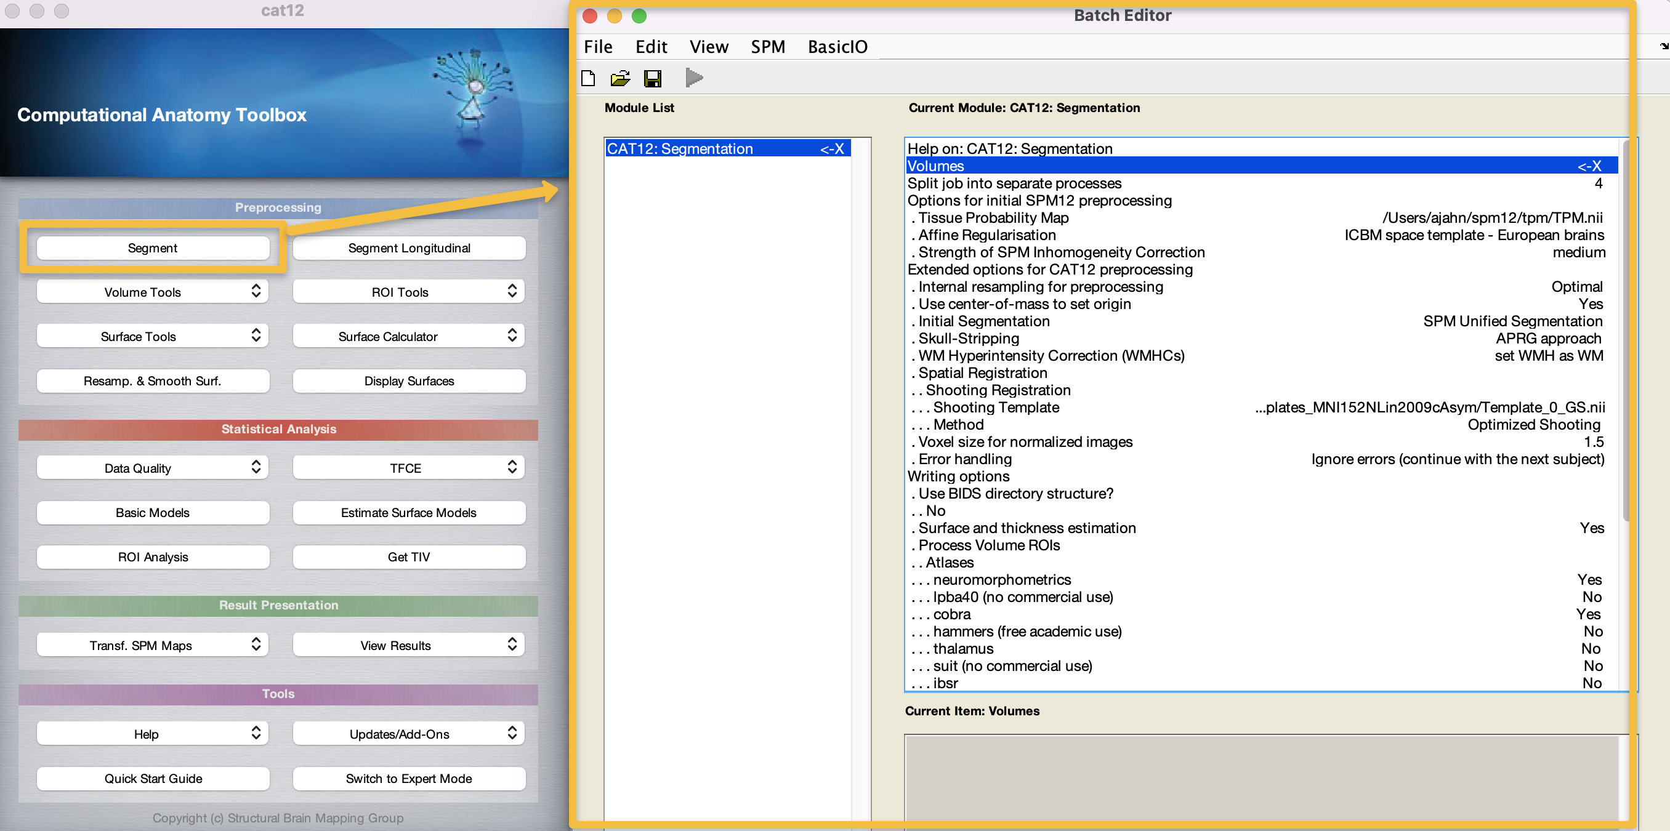Open the Volume Tools dropdown
1670x831 pixels.
[x=153, y=292]
